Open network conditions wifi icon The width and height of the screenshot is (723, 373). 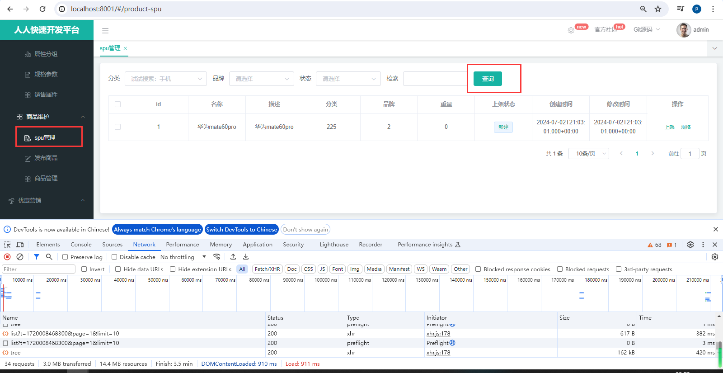click(x=217, y=257)
